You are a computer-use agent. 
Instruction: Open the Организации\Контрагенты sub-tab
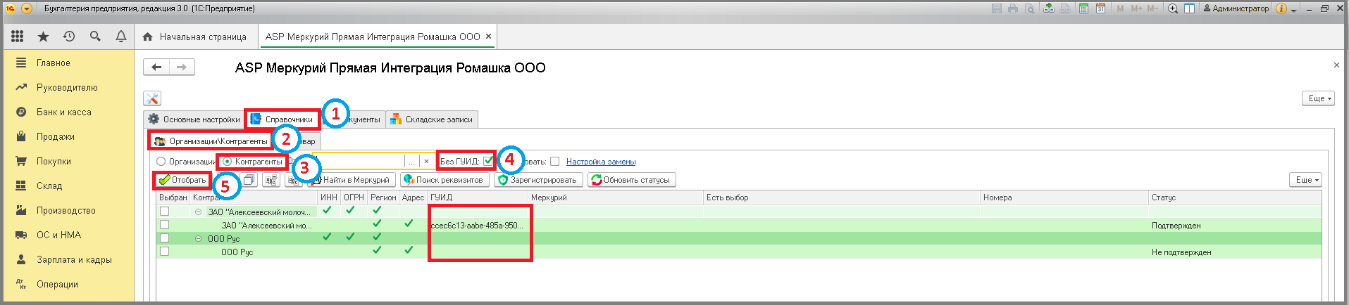(x=211, y=141)
